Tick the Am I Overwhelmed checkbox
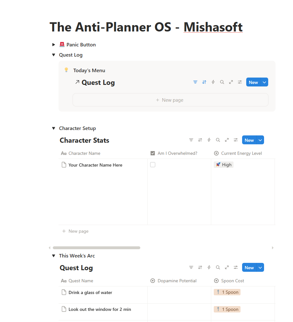Screen dimensions: 293x322 coord(153,165)
